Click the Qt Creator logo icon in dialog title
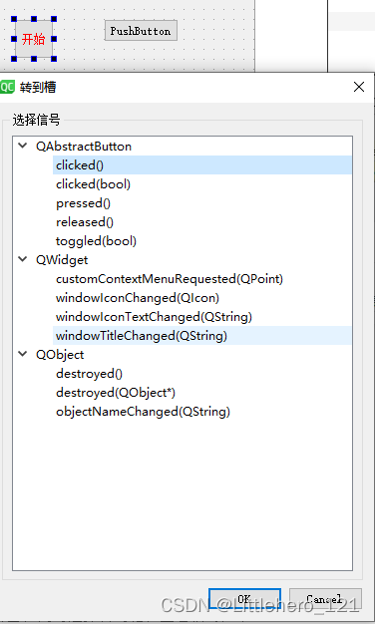This screenshot has width=375, height=624. point(7,87)
